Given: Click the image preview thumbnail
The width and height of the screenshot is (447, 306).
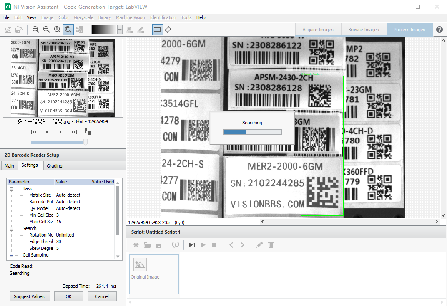Looking at the screenshot, I should click(x=63, y=78).
